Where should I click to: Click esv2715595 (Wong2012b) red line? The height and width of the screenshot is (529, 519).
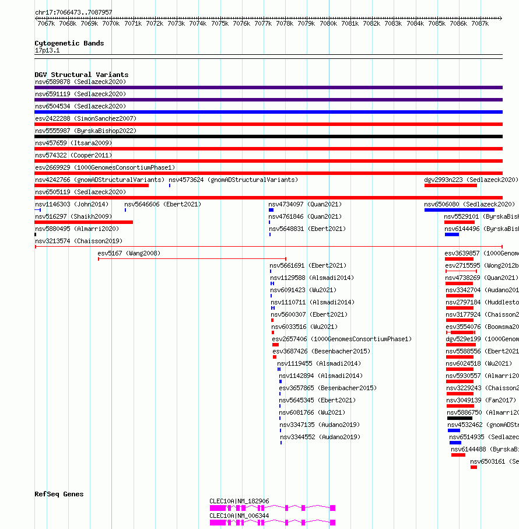461,271
